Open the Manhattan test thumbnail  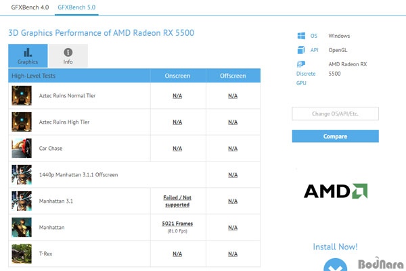tap(22, 228)
